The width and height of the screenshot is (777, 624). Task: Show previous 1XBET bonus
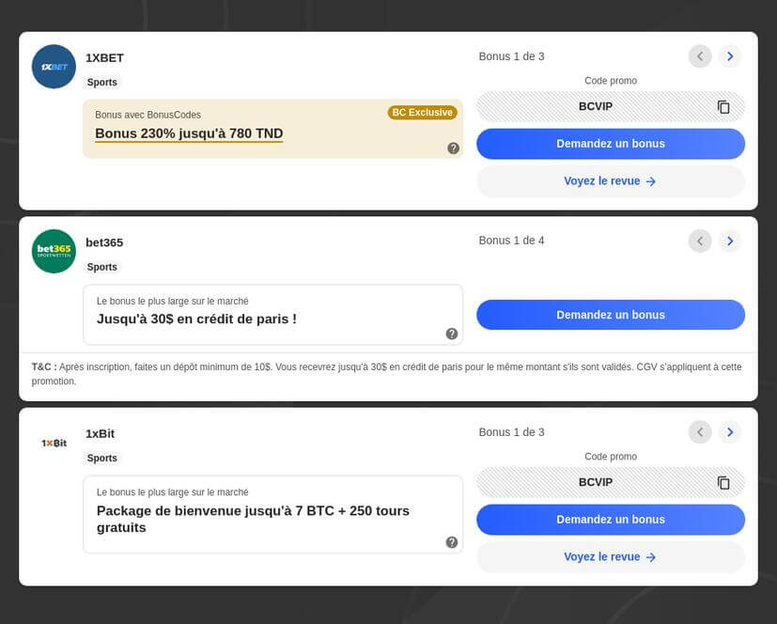coord(700,56)
